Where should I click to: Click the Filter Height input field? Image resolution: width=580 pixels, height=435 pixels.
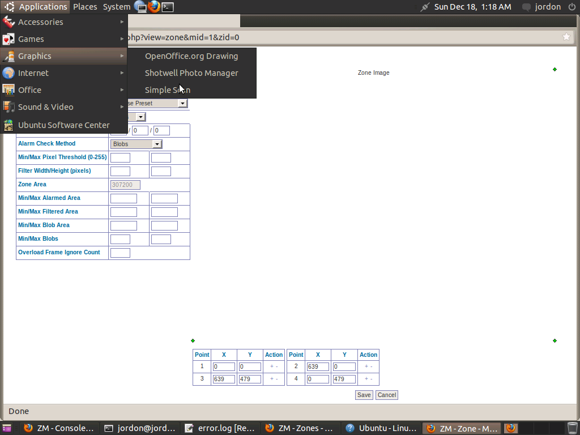161,171
